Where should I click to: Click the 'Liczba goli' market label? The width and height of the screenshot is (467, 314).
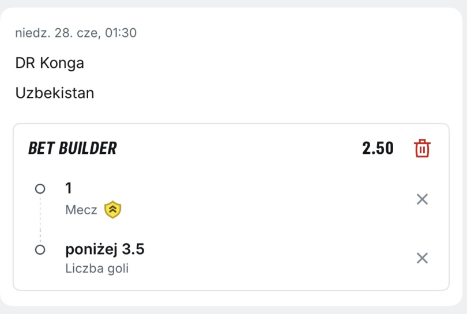pyautogui.click(x=97, y=268)
